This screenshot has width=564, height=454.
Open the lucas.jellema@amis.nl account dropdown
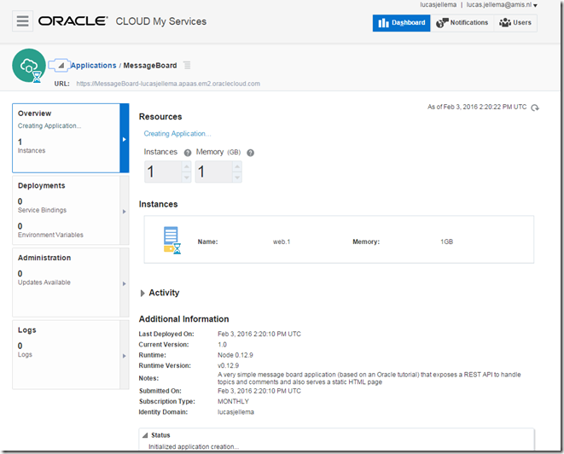(502, 5)
